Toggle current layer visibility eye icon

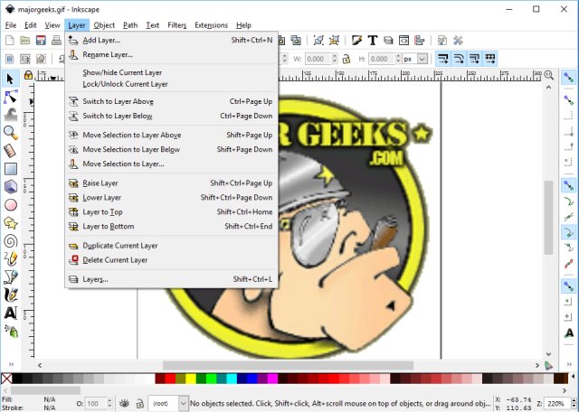[124, 404]
